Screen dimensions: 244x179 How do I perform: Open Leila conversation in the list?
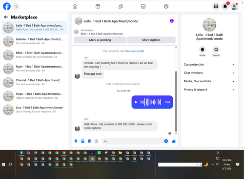(x=34, y=28)
